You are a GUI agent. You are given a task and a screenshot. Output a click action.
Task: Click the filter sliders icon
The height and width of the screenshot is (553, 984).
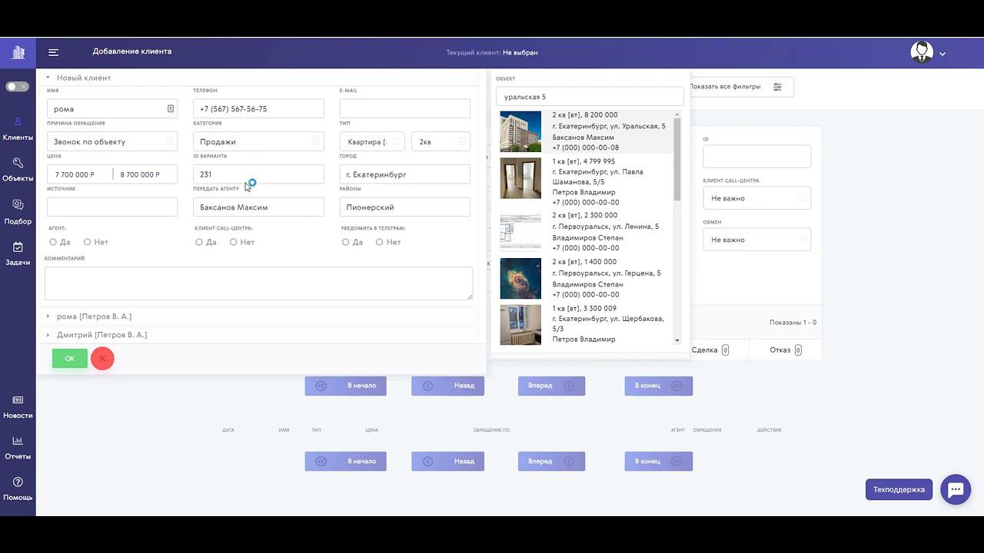(777, 87)
